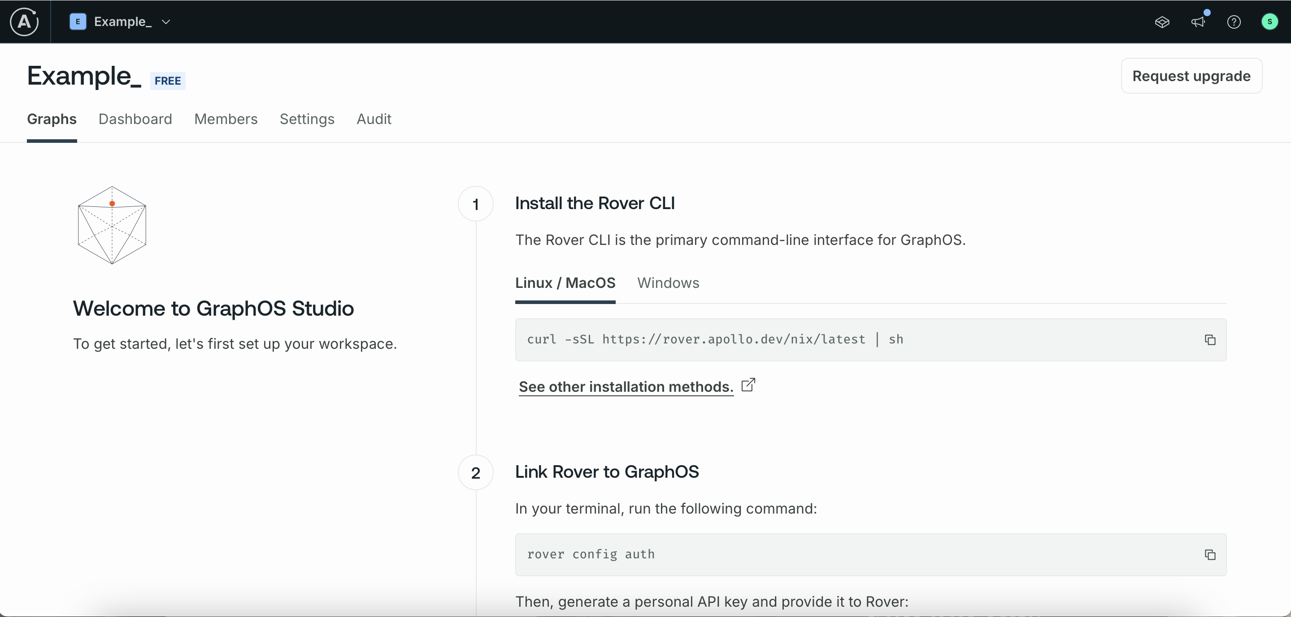The height and width of the screenshot is (617, 1291).
Task: Switch to the Dashboard tab
Action: (x=135, y=119)
